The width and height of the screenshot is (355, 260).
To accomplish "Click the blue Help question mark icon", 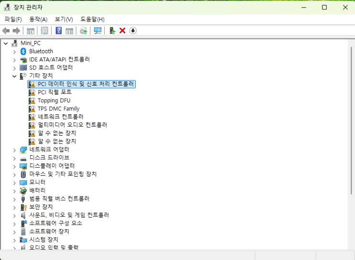I will (59, 30).
